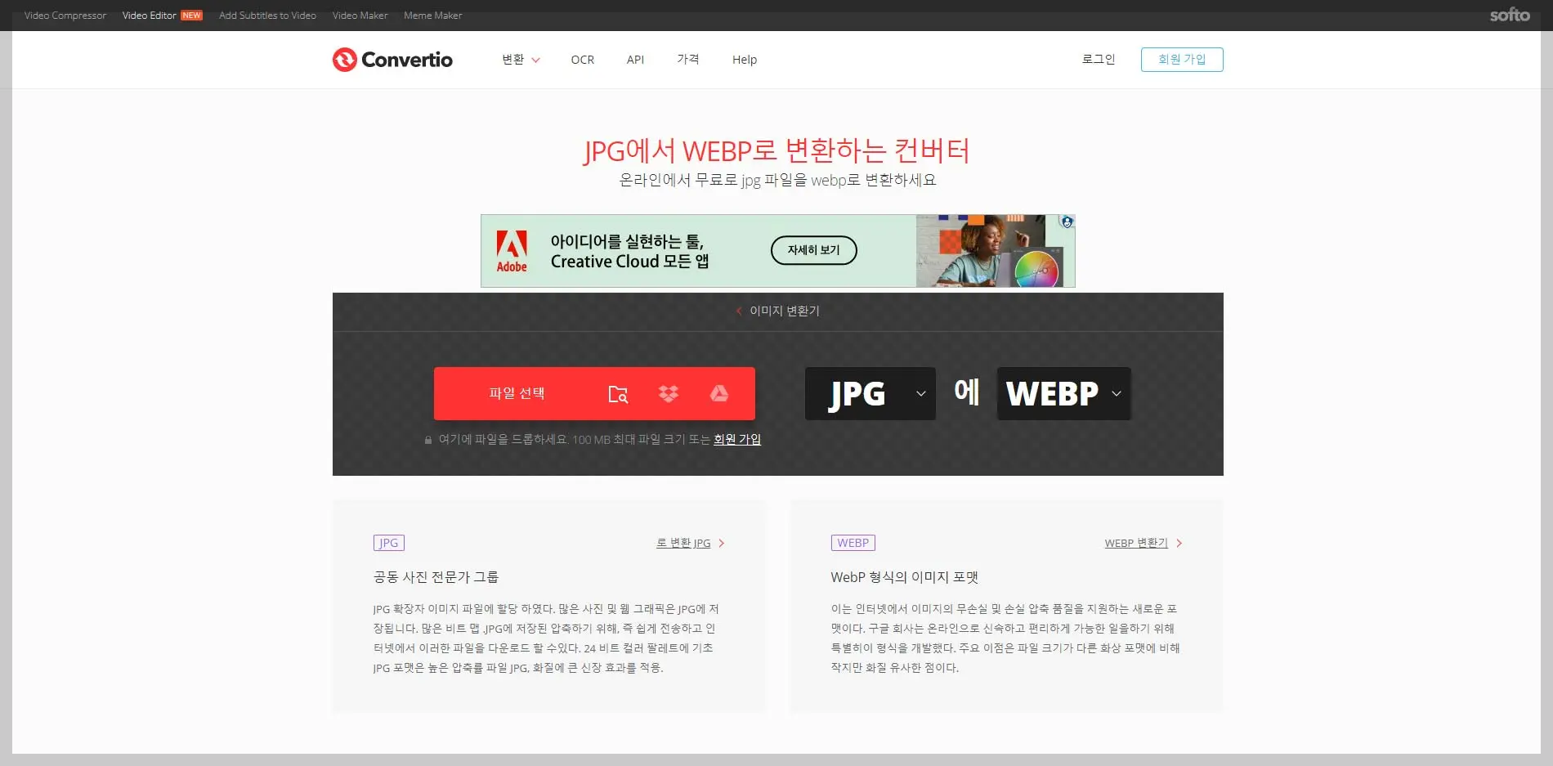The image size is (1553, 766).
Task: Open the WEBP 변환기 link
Action: [1136, 544]
